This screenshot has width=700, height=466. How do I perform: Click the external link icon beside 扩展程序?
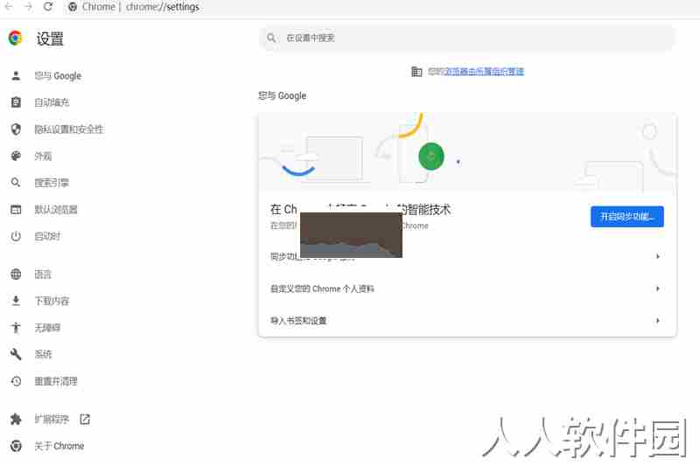pos(85,419)
